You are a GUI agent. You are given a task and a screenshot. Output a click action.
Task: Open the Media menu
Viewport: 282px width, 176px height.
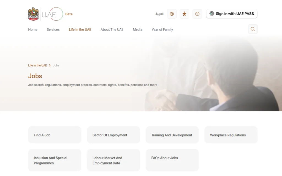tap(138, 29)
